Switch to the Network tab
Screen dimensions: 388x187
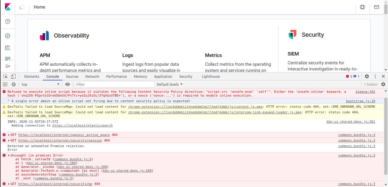(x=92, y=76)
